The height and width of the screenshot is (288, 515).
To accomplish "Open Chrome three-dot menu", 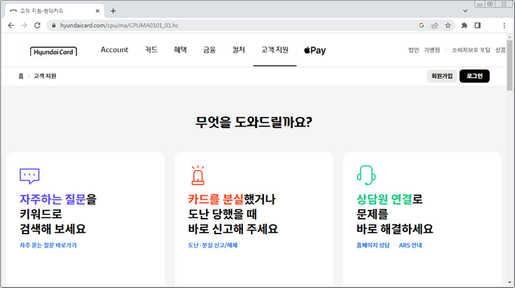I will (504, 25).
